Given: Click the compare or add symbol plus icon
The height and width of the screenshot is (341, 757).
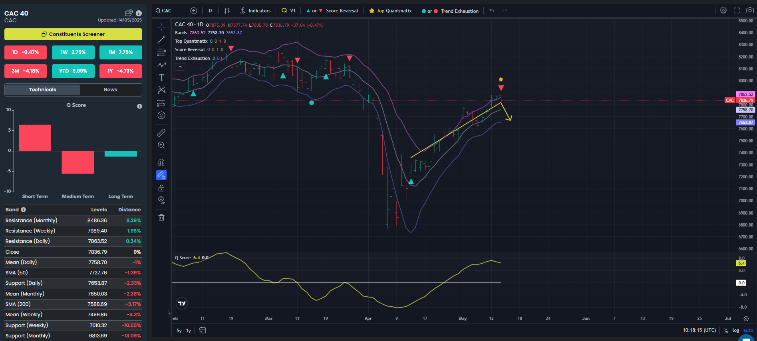Looking at the screenshot, I should [194, 11].
